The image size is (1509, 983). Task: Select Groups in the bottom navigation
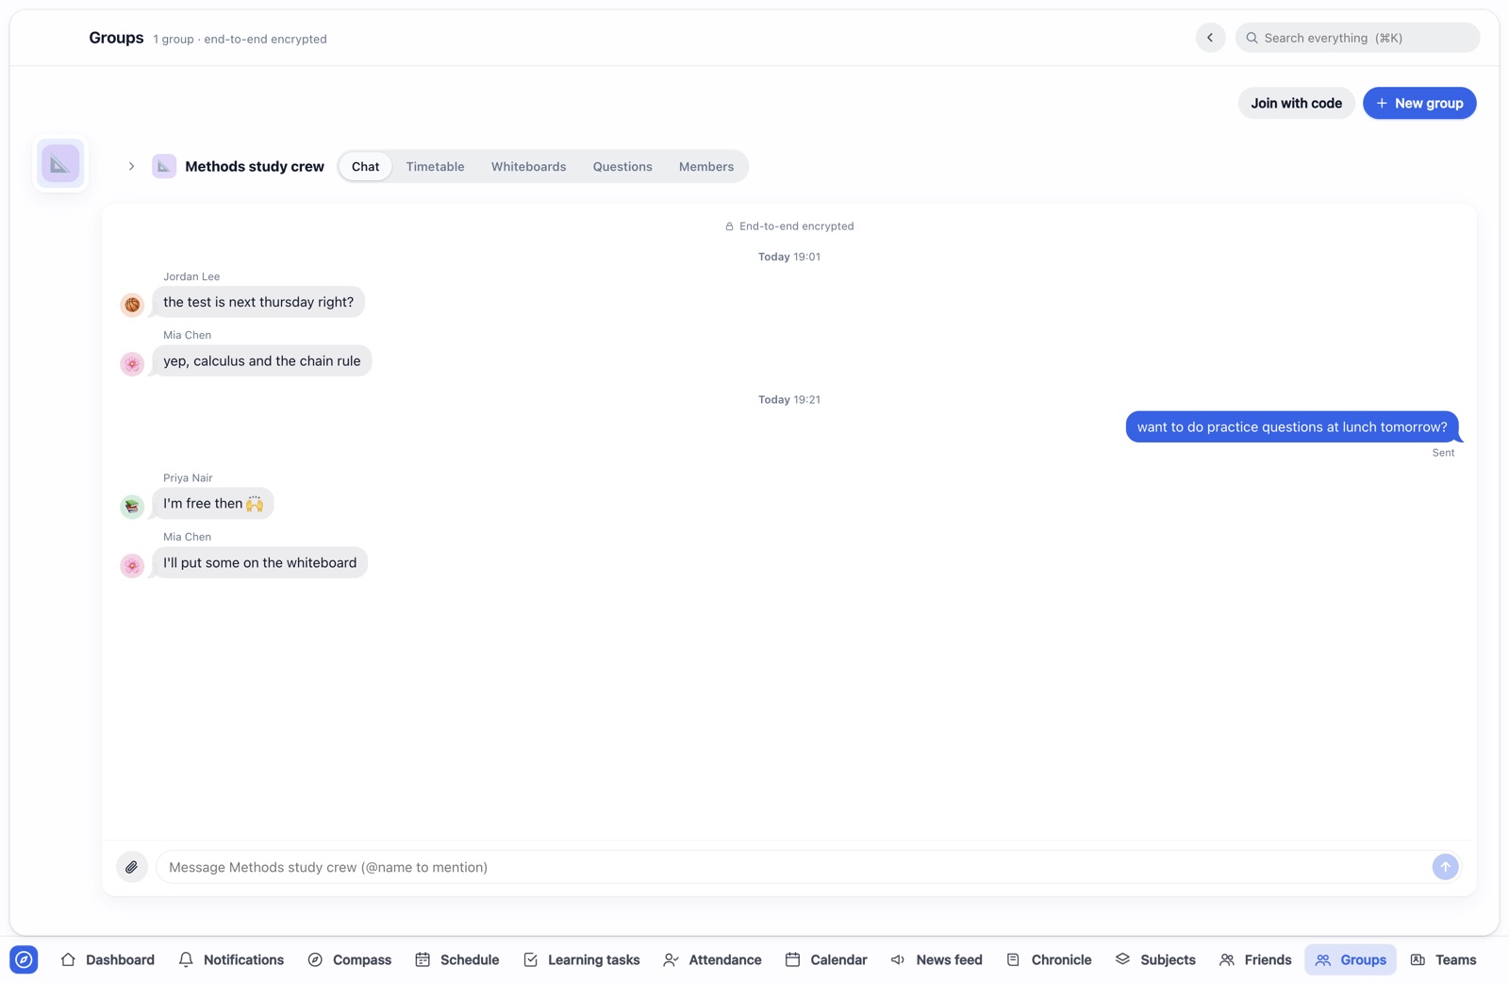point(1351,959)
